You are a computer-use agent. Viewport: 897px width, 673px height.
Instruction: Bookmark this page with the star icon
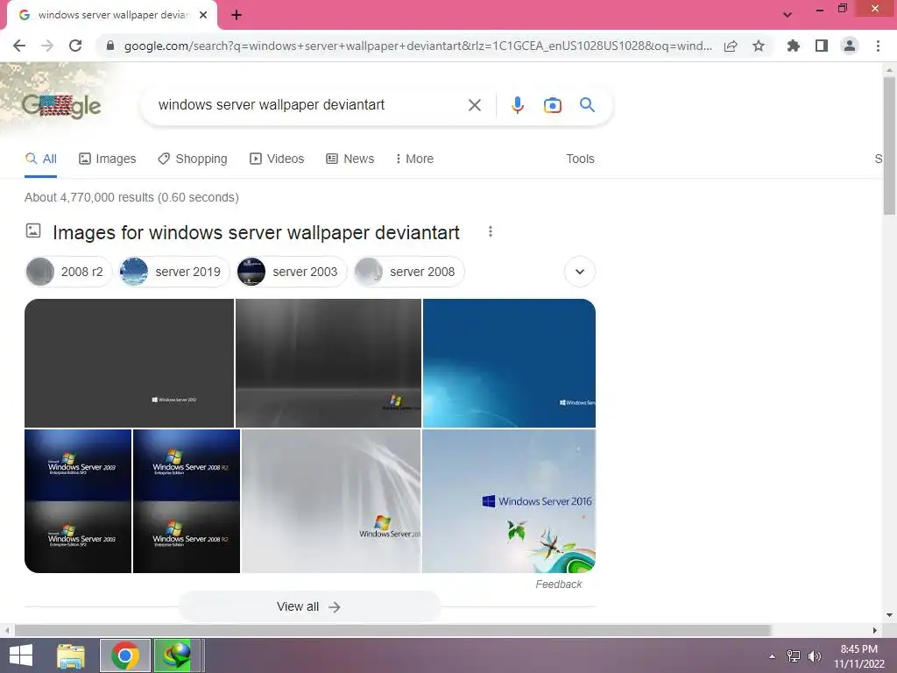(x=759, y=46)
